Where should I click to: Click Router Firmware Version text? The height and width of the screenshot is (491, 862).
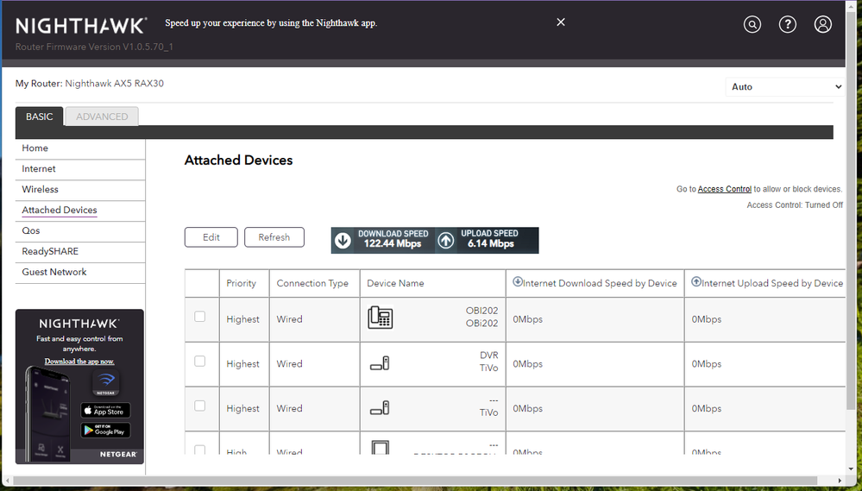[94, 47]
